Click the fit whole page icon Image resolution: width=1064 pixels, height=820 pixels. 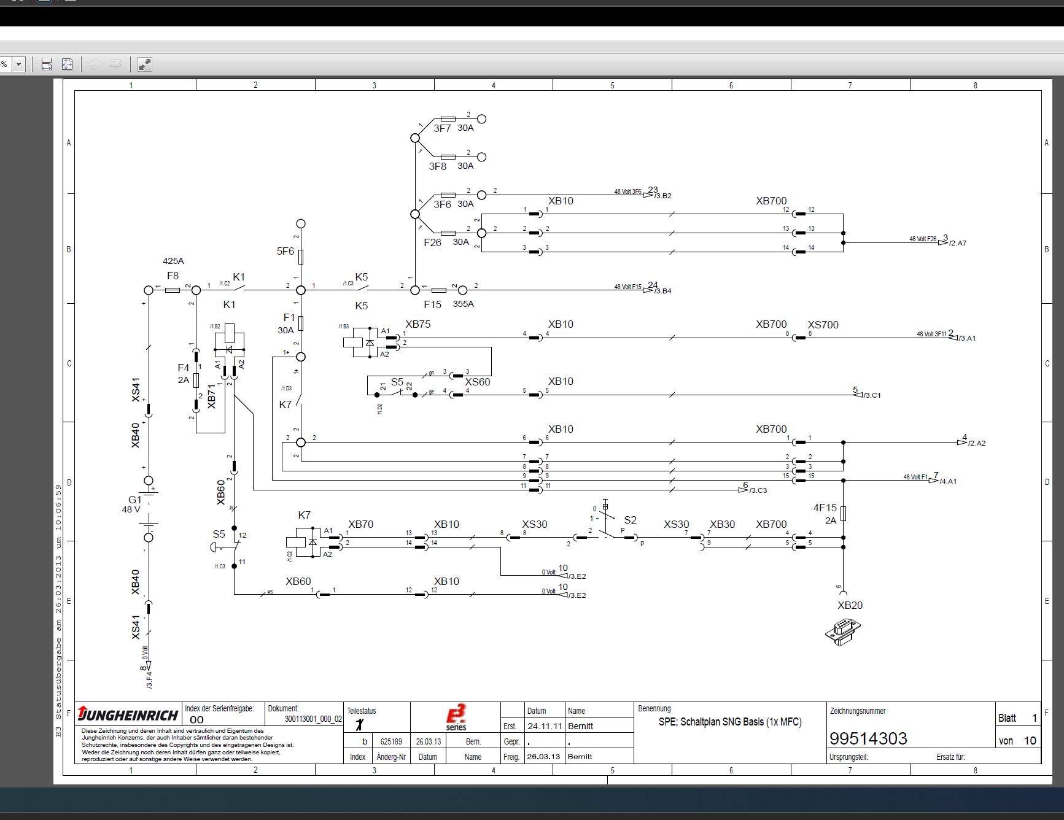(67, 64)
